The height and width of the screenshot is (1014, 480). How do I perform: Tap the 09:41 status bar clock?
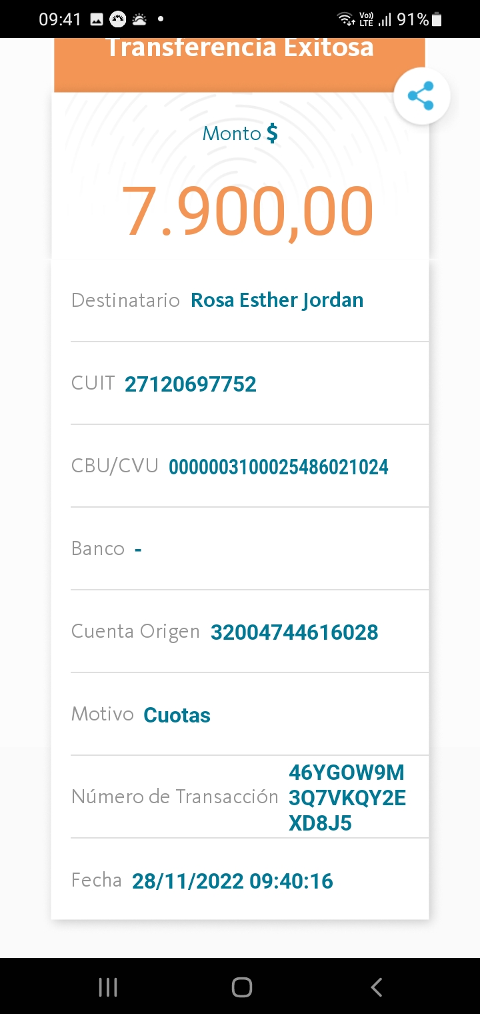click(60, 19)
